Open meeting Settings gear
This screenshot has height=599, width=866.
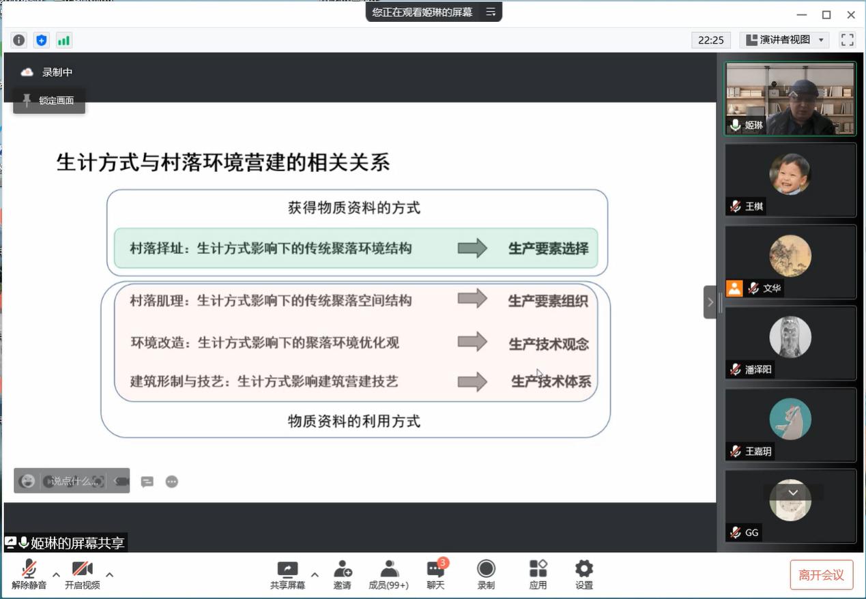click(583, 574)
